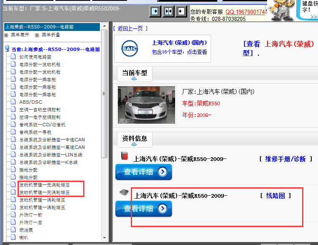Viewport: 318px width, 245px height.
Task: Open 总线系统及诊断插座一K总线 item
Action: (x=48, y=162)
